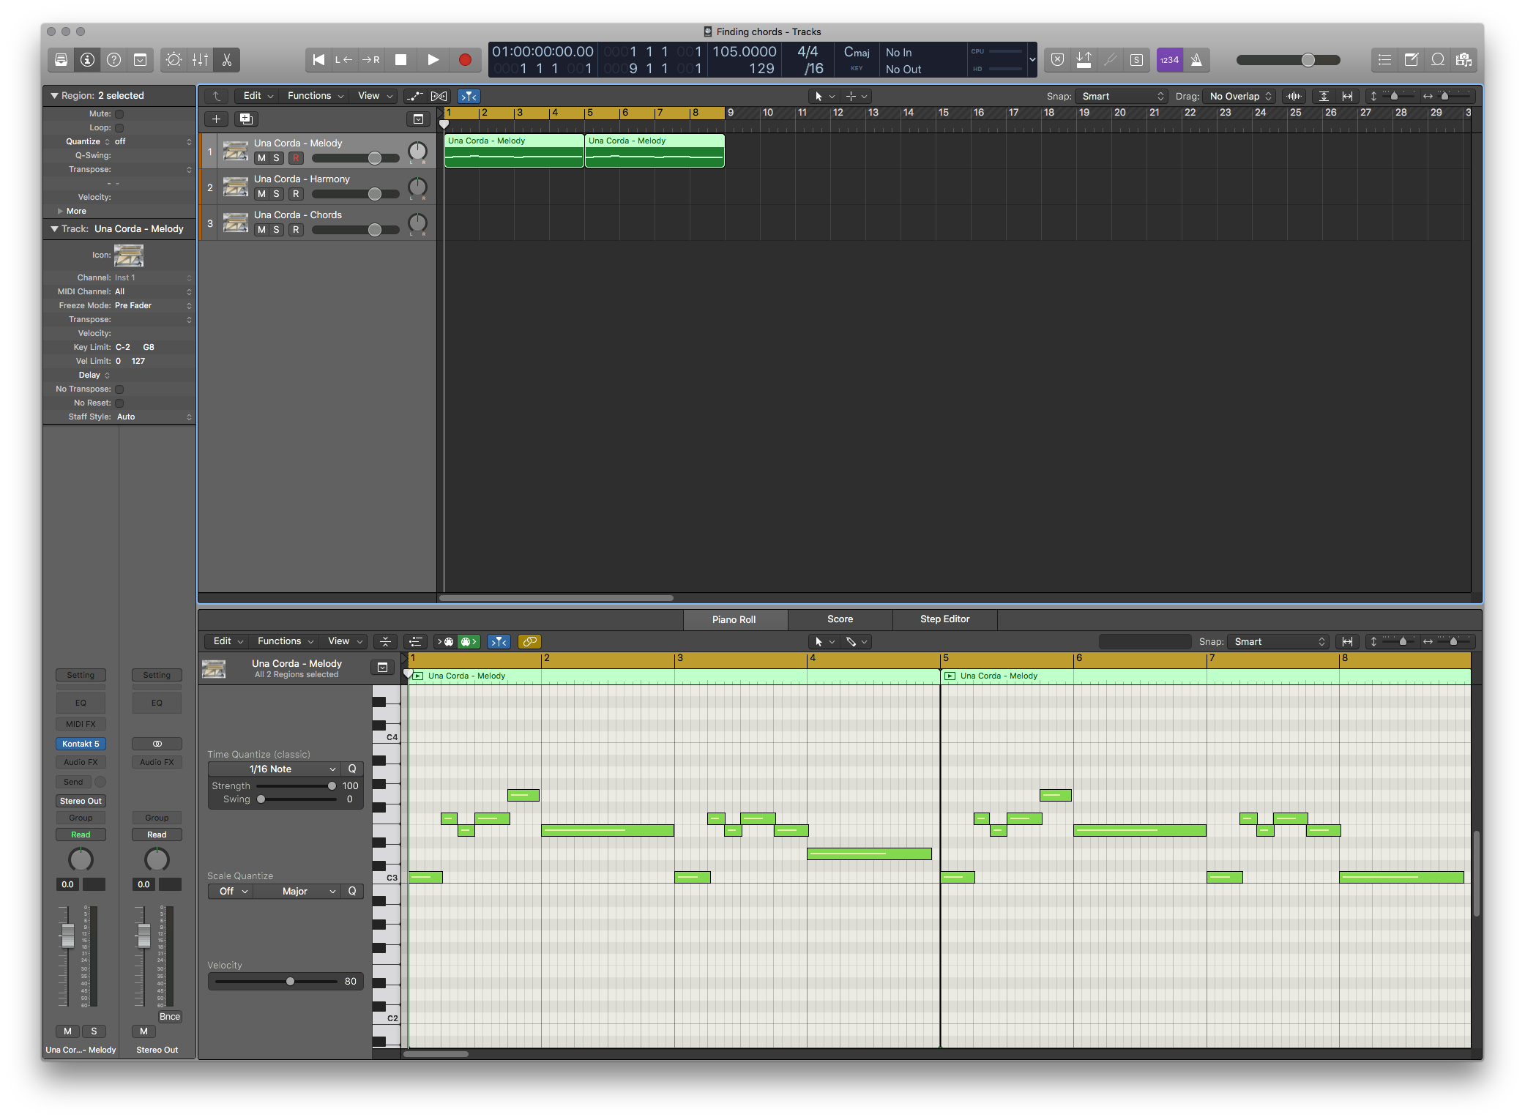This screenshot has height=1120, width=1525.
Task: Switch to the Score tab
Action: tap(840, 619)
